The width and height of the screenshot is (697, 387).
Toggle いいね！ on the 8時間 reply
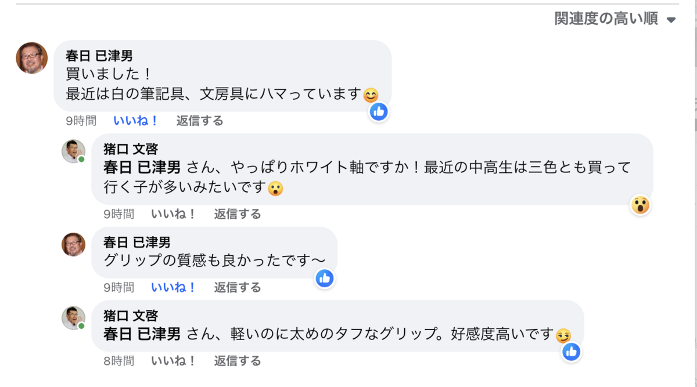tap(174, 361)
